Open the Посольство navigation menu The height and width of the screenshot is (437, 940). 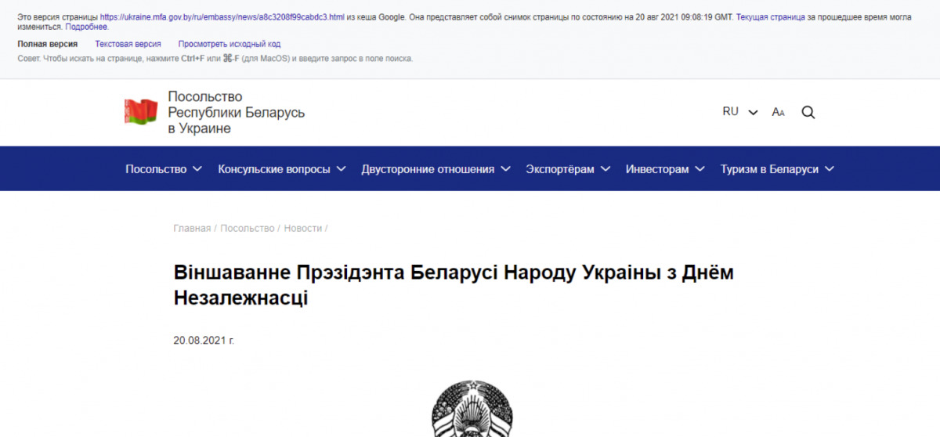pos(164,169)
